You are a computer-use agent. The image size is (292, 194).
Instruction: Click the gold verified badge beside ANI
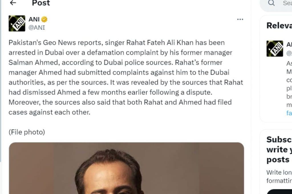tap(44, 20)
